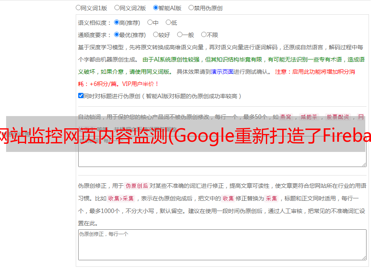Select 最优(推荐) for 通顺度要求
371x268 pixels.
[116, 35]
